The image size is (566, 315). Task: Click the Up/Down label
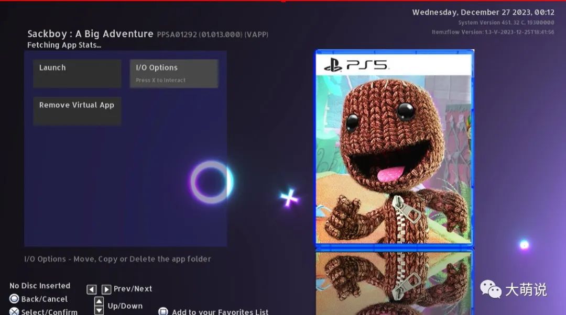[125, 306]
